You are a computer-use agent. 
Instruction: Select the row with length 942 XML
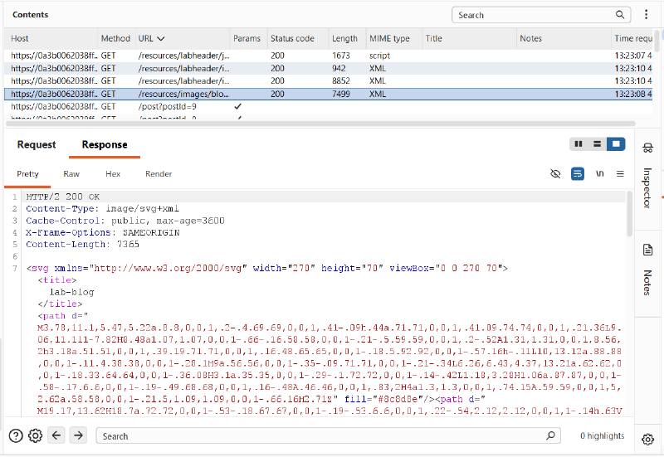(x=328, y=68)
